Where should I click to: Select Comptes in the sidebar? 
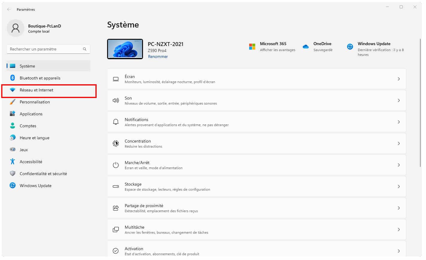pos(28,126)
